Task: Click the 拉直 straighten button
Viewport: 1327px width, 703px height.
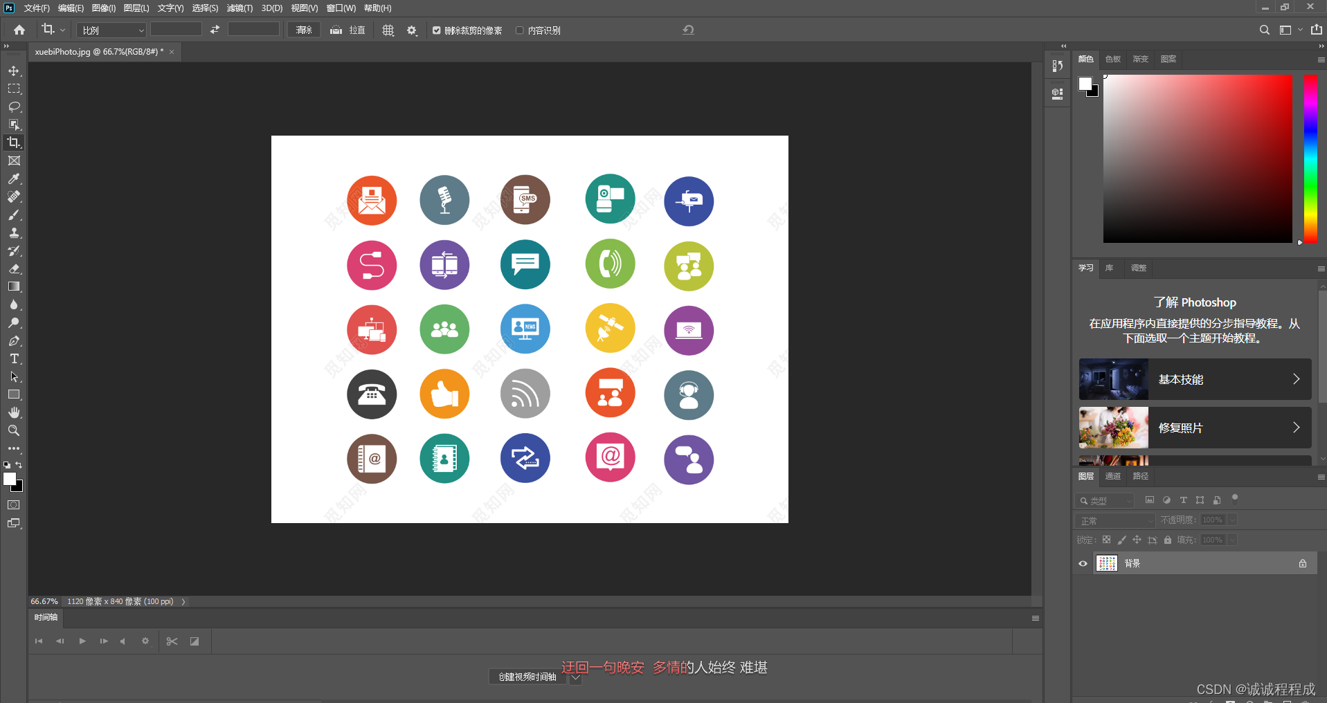Action: point(347,30)
